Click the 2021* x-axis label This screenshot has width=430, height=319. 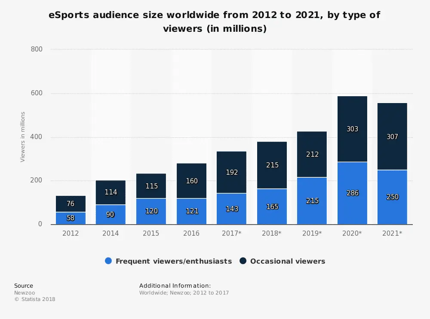(392, 233)
